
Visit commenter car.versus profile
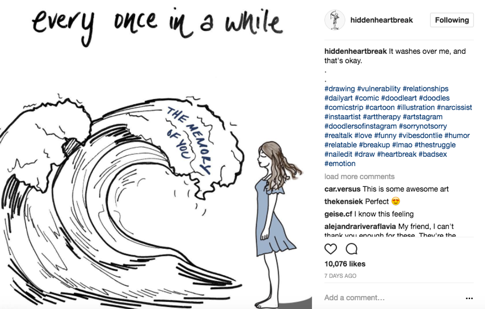click(342, 189)
